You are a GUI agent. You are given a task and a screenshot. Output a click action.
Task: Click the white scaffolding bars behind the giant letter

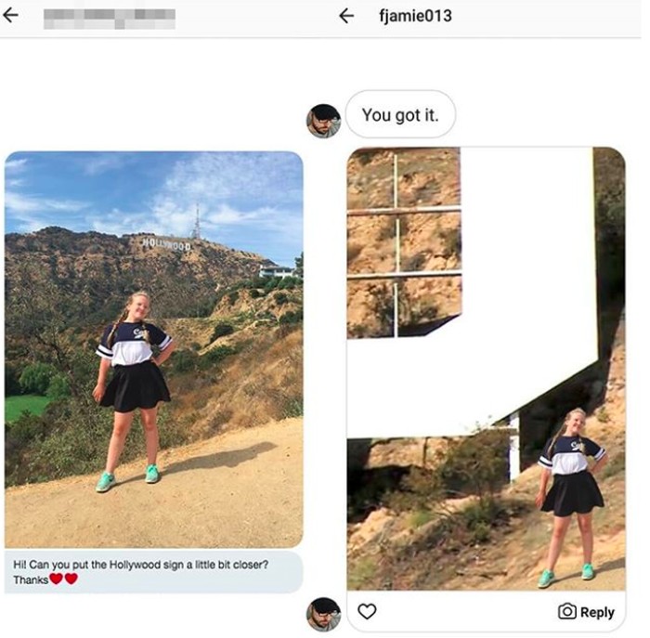[x=404, y=244]
